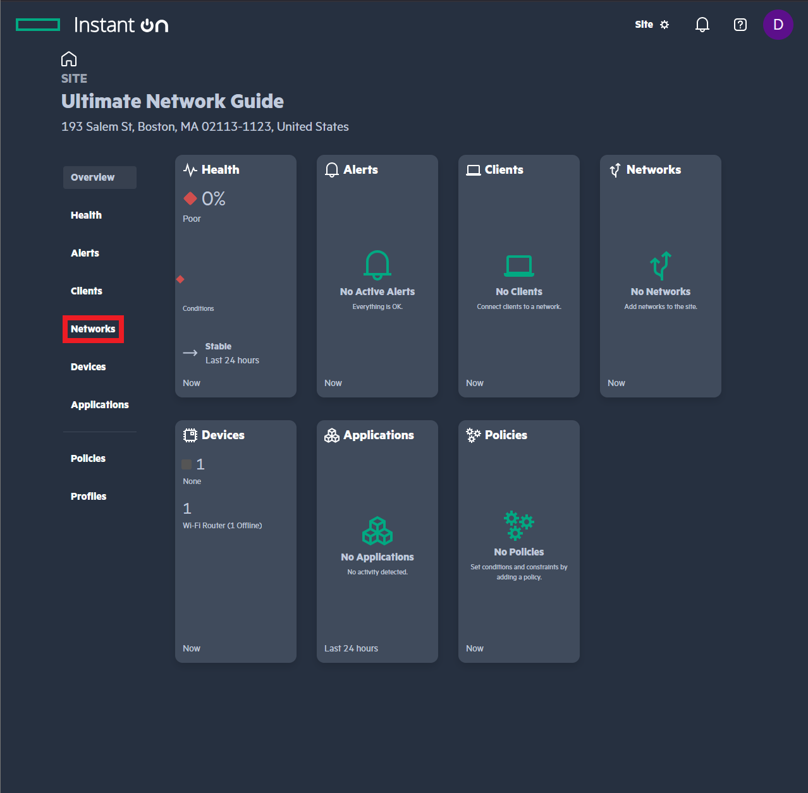
Task: Click the Clients card laptop icon in title
Action: pos(474,170)
